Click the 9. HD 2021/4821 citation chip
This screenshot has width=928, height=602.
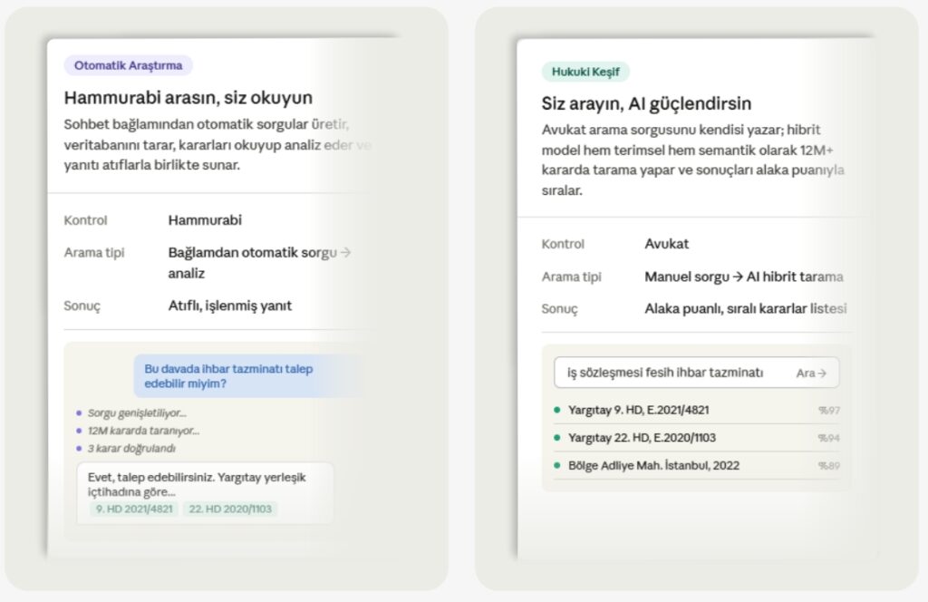pos(134,509)
